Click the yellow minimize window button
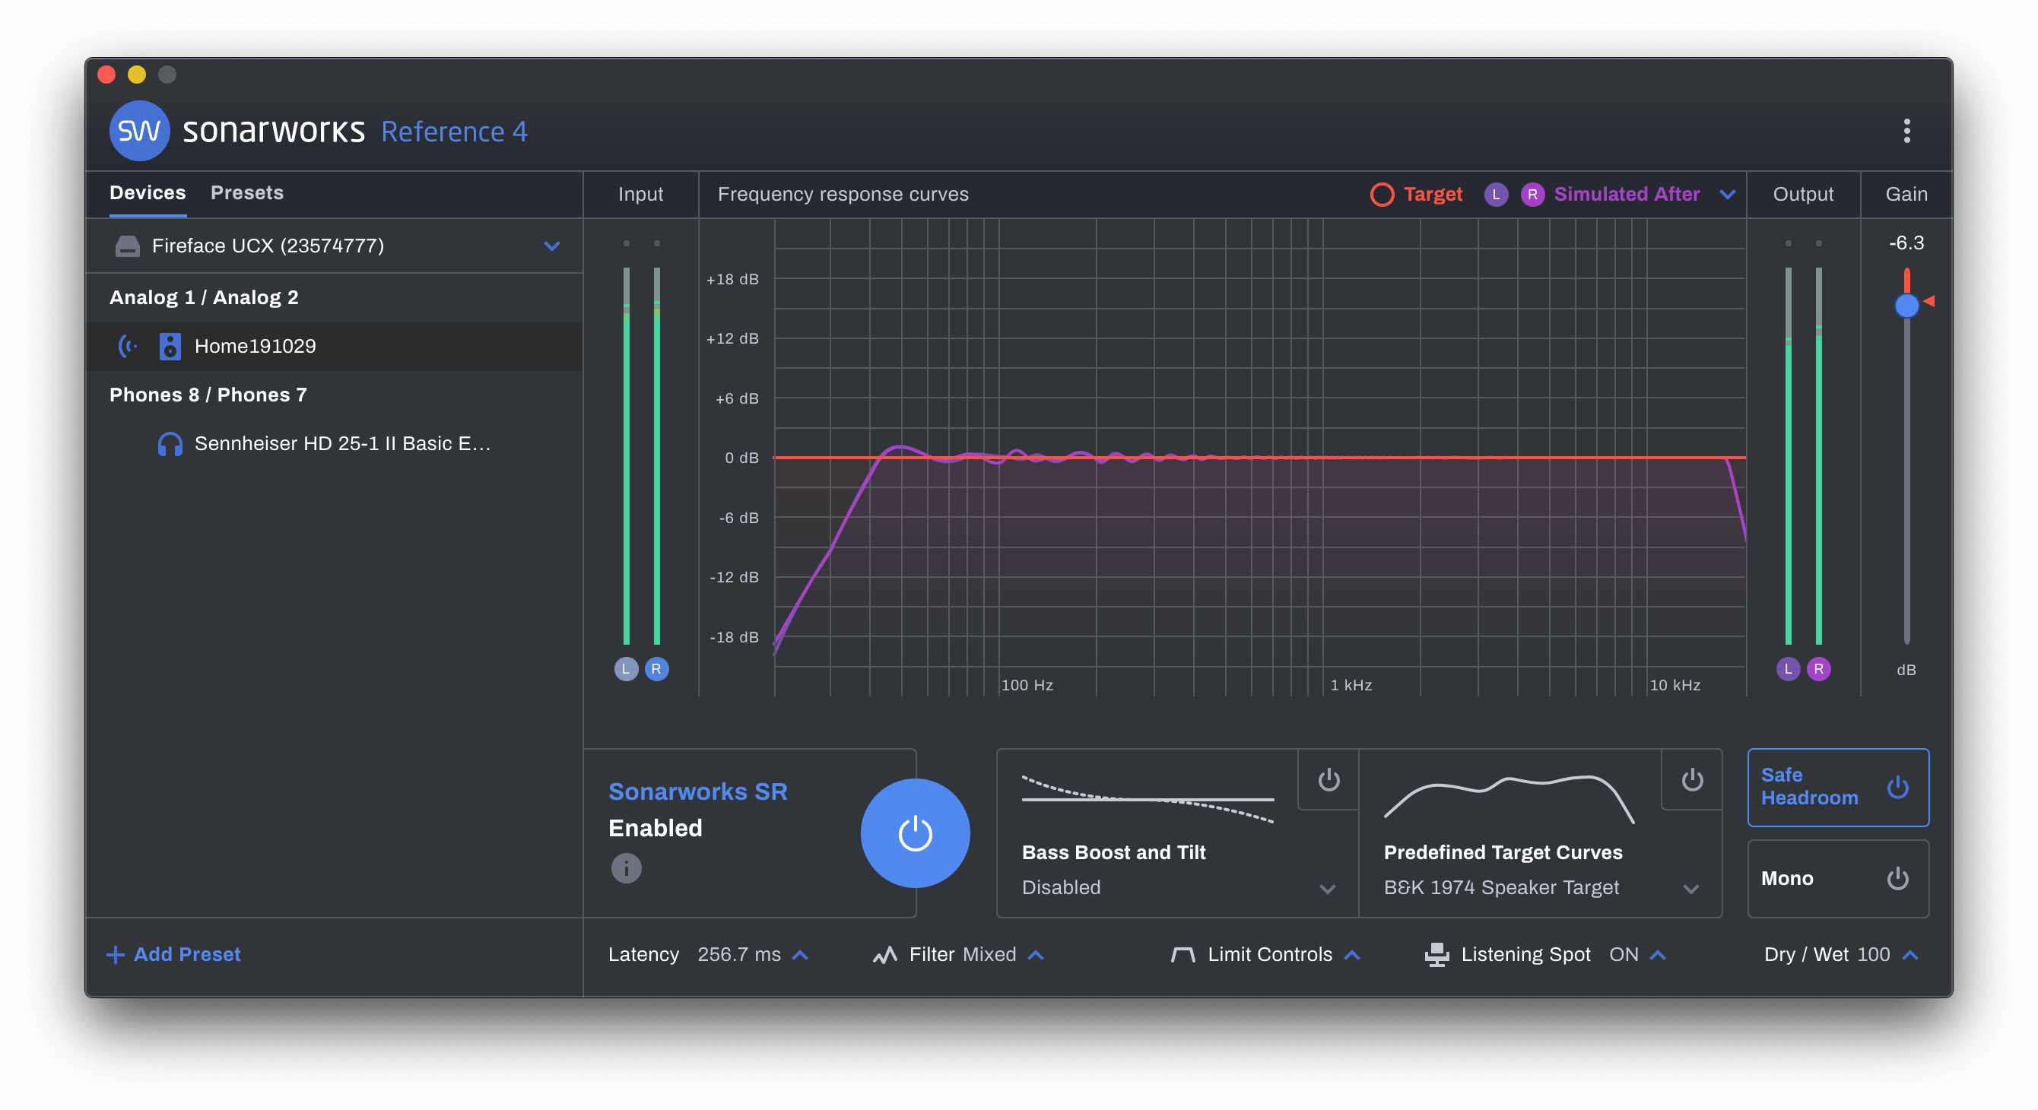The width and height of the screenshot is (2038, 1110). (136, 75)
